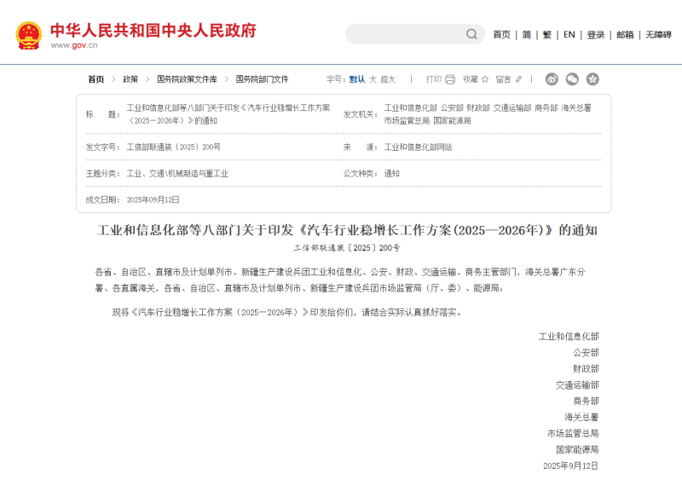Screen dimensions: 682x479
Task: Open the 登录 login link
Action: tap(596, 35)
